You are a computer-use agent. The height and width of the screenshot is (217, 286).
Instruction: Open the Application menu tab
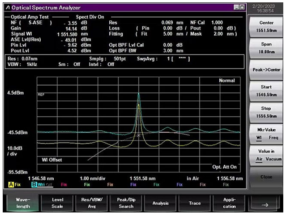coord(229,203)
